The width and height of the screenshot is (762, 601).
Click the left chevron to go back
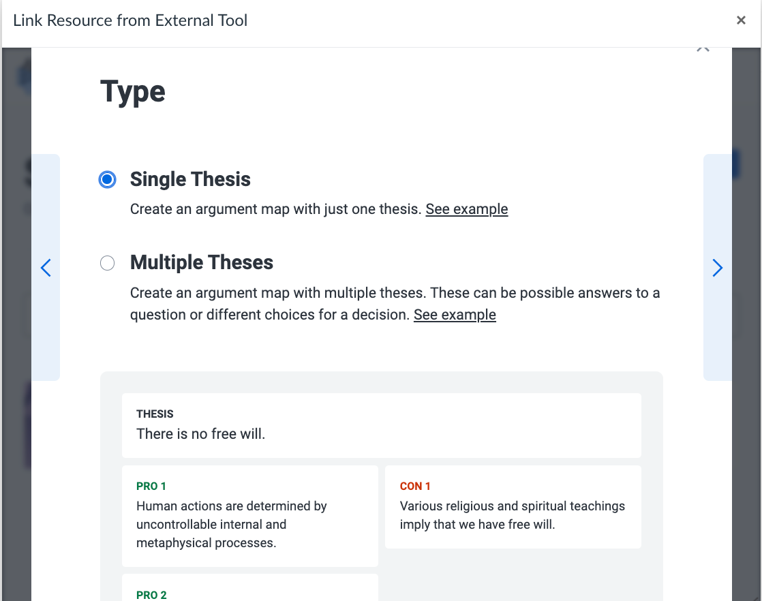click(x=46, y=268)
